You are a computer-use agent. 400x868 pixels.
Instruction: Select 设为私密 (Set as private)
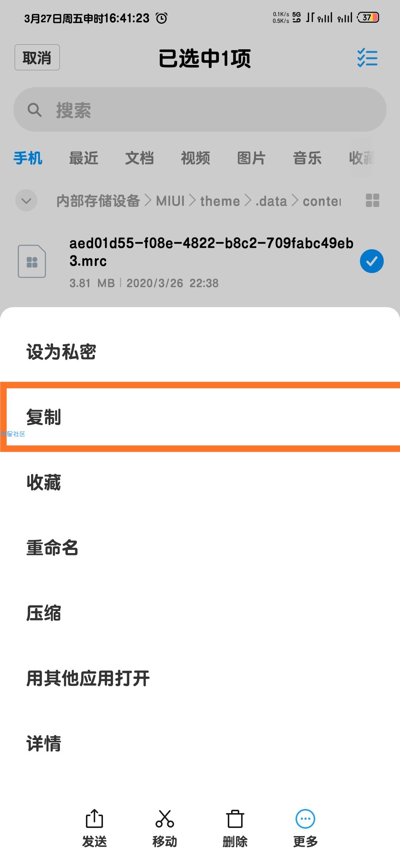[x=200, y=352]
